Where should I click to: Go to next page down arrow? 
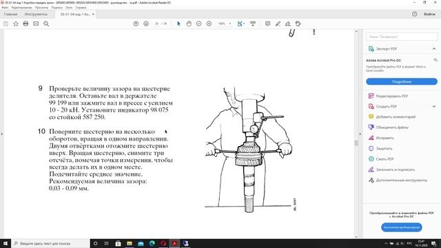pos(146,23)
